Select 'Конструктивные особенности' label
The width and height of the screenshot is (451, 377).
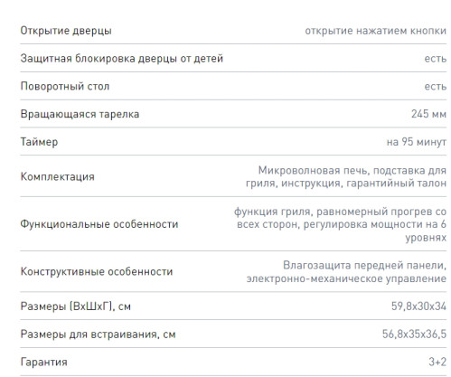point(97,271)
